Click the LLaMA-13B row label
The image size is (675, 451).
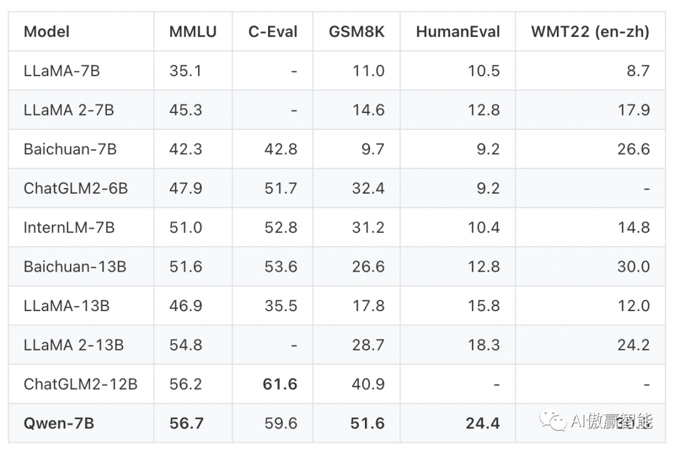tap(67, 305)
